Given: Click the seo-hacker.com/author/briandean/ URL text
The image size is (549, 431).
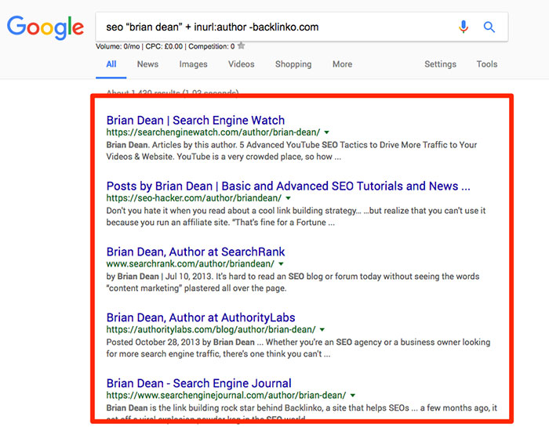Looking at the screenshot, I should coord(194,198).
